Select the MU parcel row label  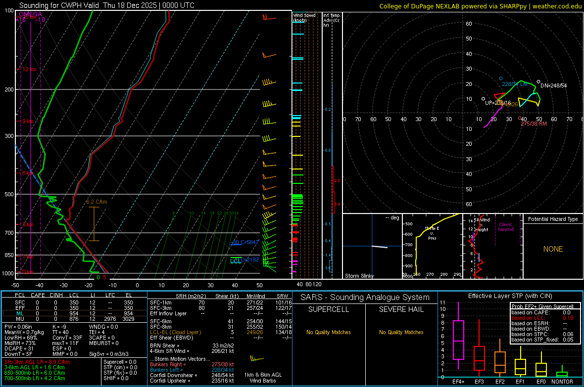click(20, 319)
